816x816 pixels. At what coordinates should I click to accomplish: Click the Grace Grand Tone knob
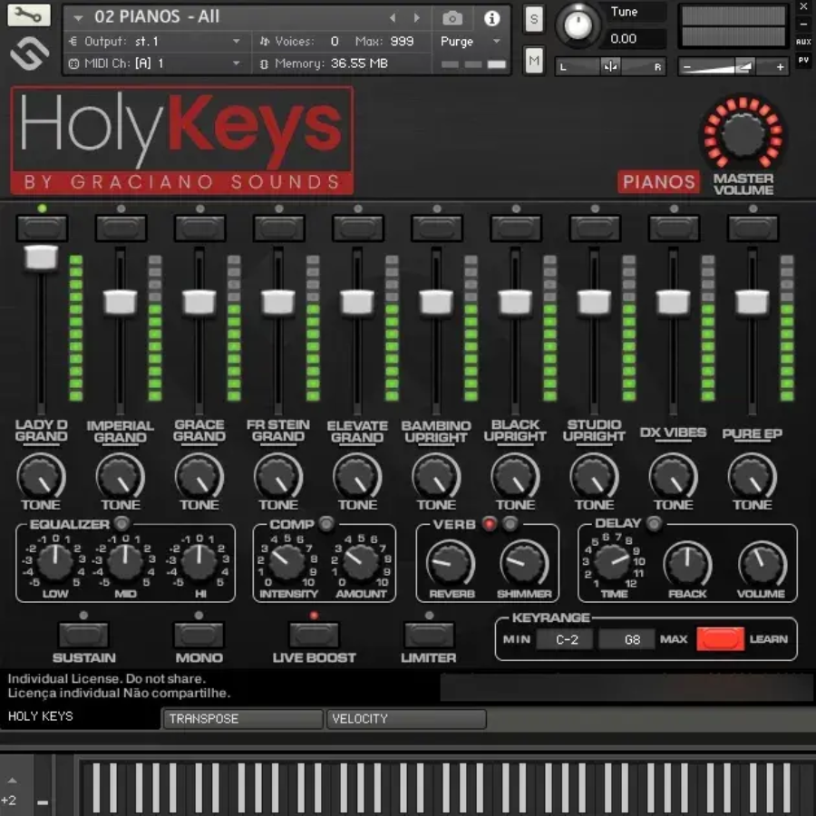pos(199,476)
